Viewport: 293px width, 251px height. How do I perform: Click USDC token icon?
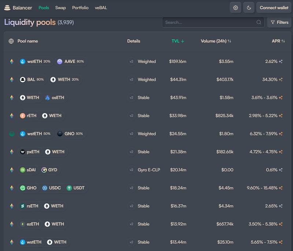pyautogui.click(x=45, y=188)
